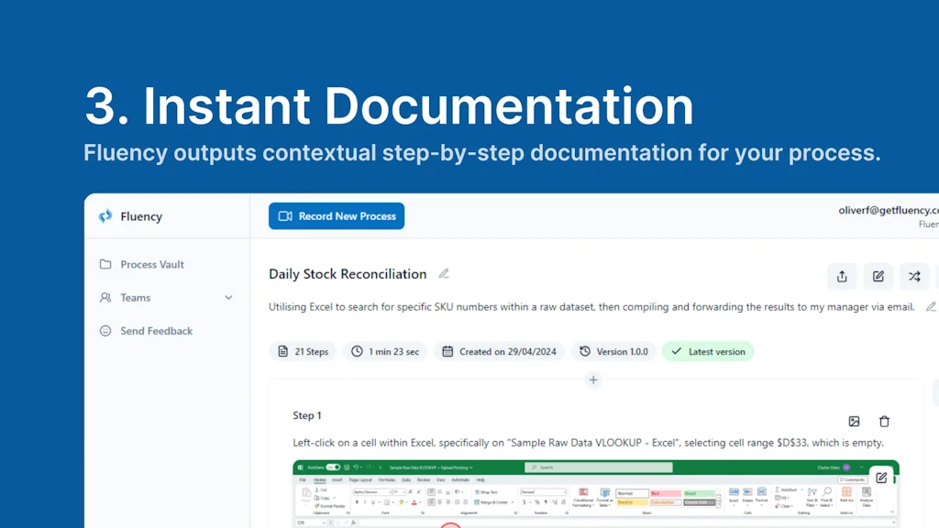This screenshot has width=939, height=528.
Task: Toggle AutoSave switch in Excel screenshot
Action: (332, 467)
